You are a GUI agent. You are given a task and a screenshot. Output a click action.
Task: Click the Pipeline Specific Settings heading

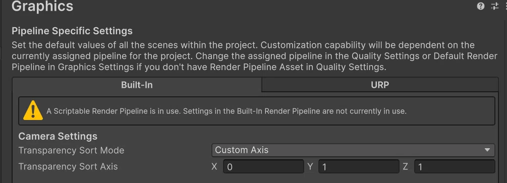point(72,31)
